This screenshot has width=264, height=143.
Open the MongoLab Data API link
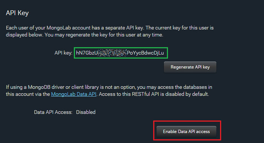click(74, 94)
